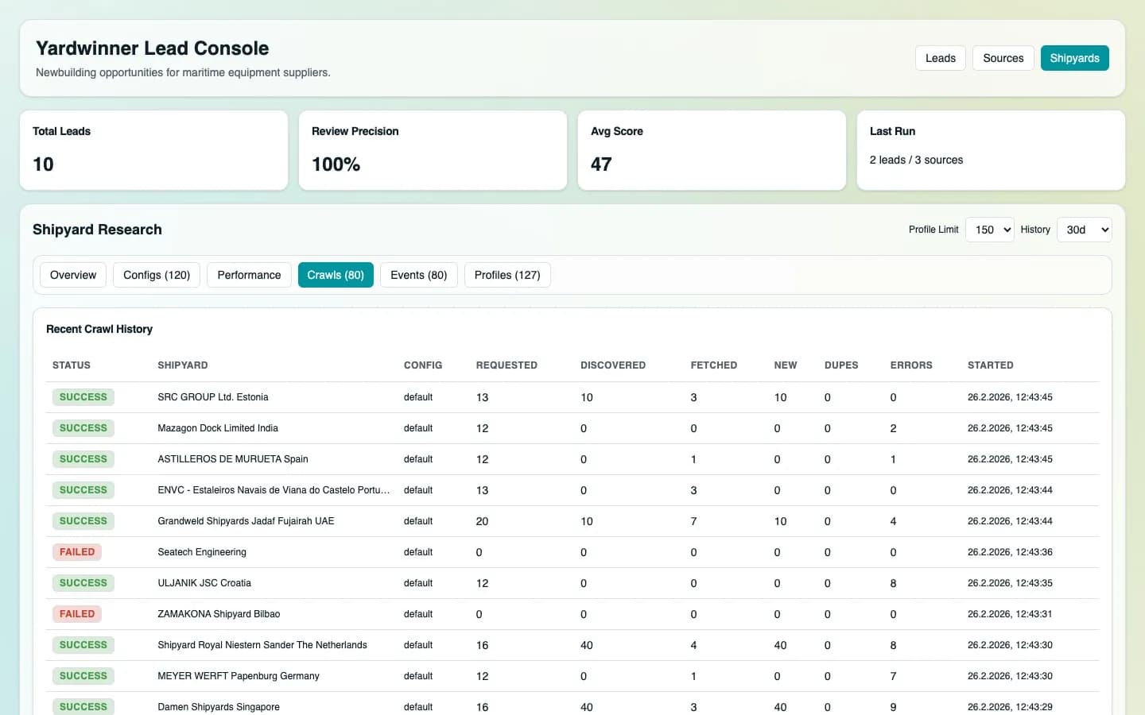This screenshot has height=715, width=1145.
Task: Switch to the Performance tab
Action: (249, 275)
